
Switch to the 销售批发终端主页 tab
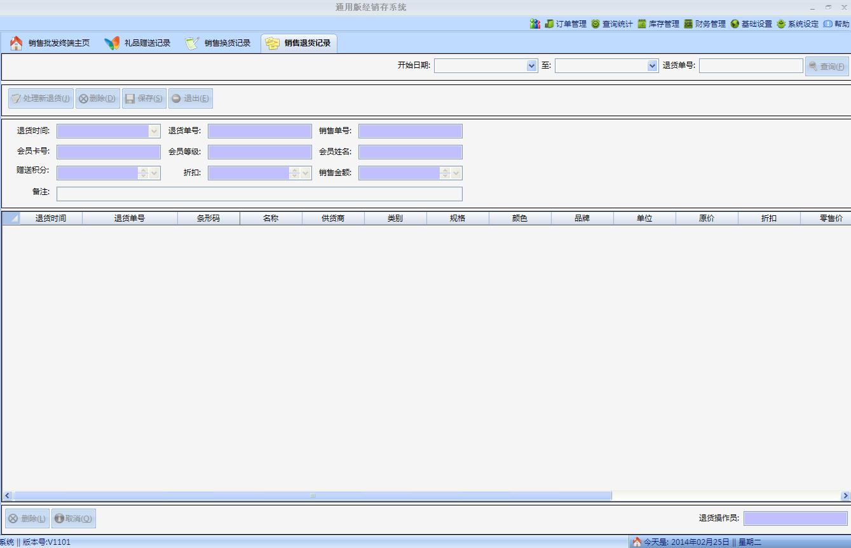(50, 43)
